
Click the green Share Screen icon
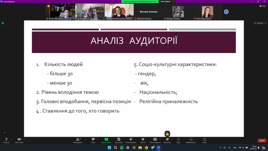(106, 139)
